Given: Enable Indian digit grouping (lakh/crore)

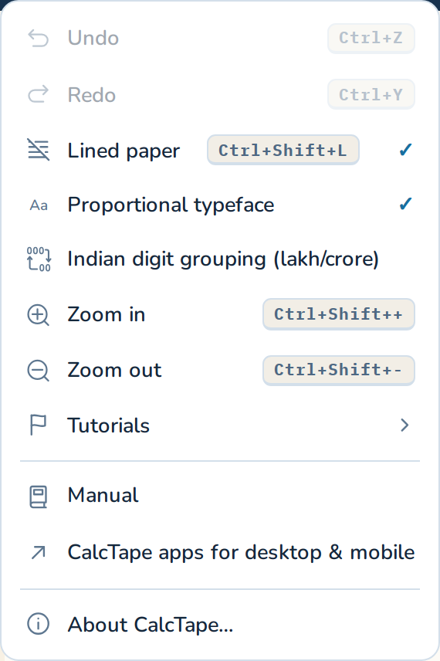Looking at the screenshot, I should [220, 259].
